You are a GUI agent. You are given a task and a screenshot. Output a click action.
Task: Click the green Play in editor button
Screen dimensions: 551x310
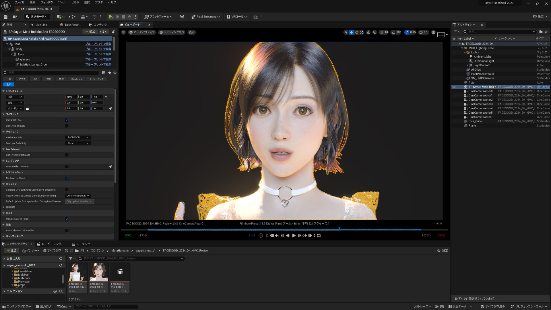click(x=111, y=17)
